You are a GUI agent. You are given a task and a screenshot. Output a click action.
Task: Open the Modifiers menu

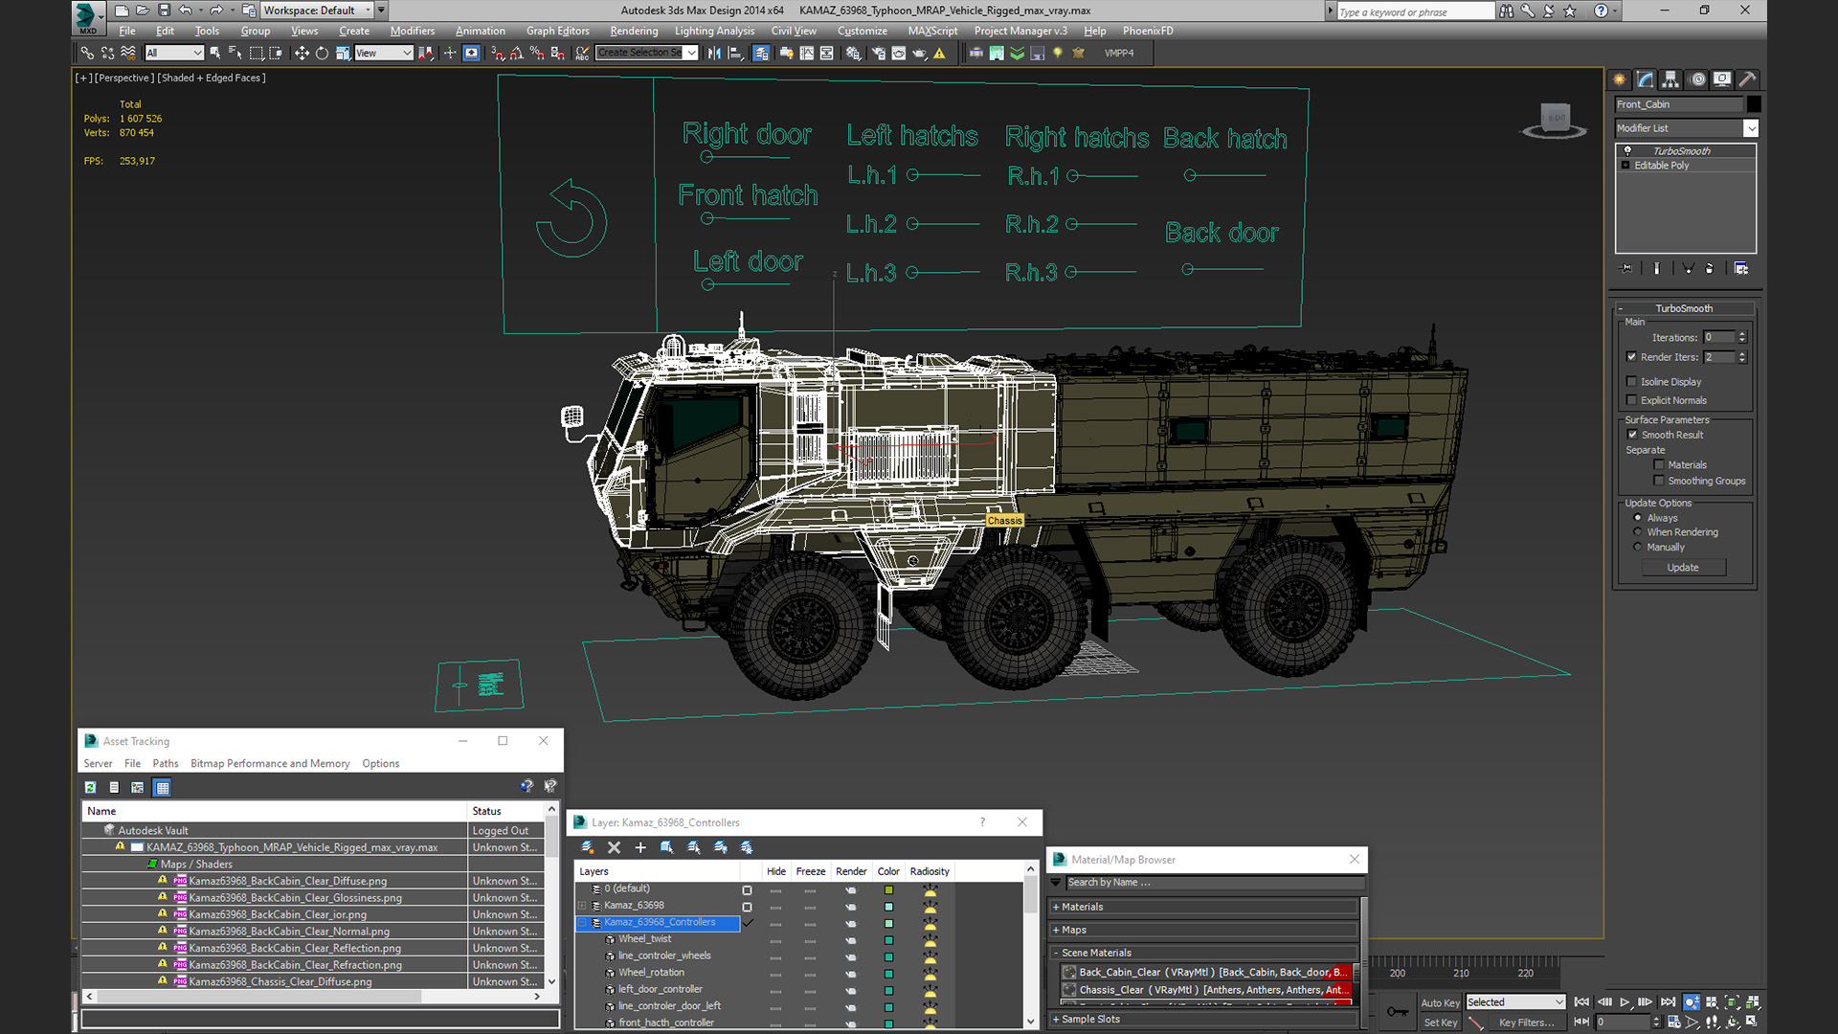coord(413,32)
